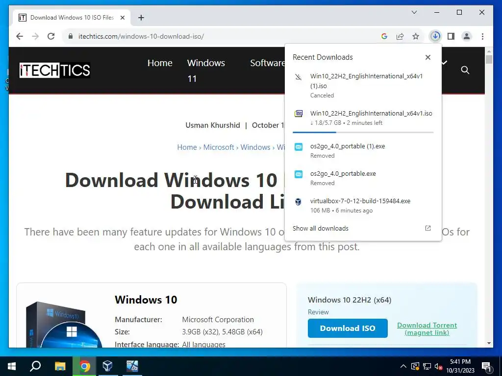This screenshot has width=502, height=376.
Task: Click the site search magnifier icon
Action: [465, 70]
